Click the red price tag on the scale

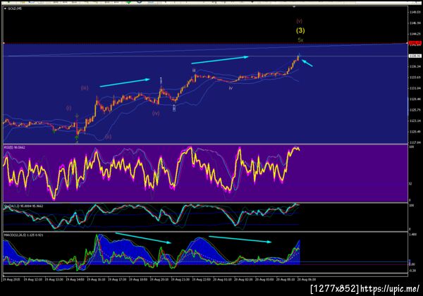pyautogui.click(x=415, y=43)
